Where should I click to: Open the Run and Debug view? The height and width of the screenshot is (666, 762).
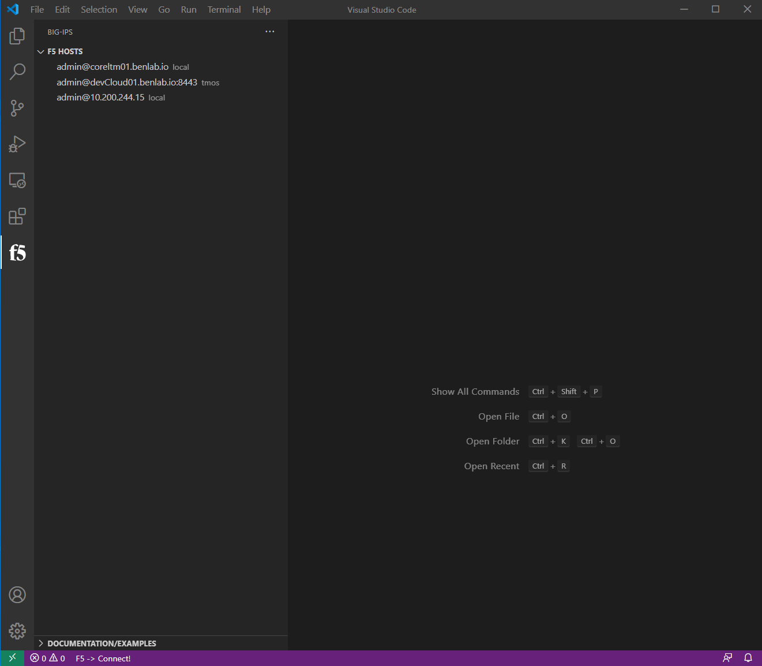coord(17,144)
